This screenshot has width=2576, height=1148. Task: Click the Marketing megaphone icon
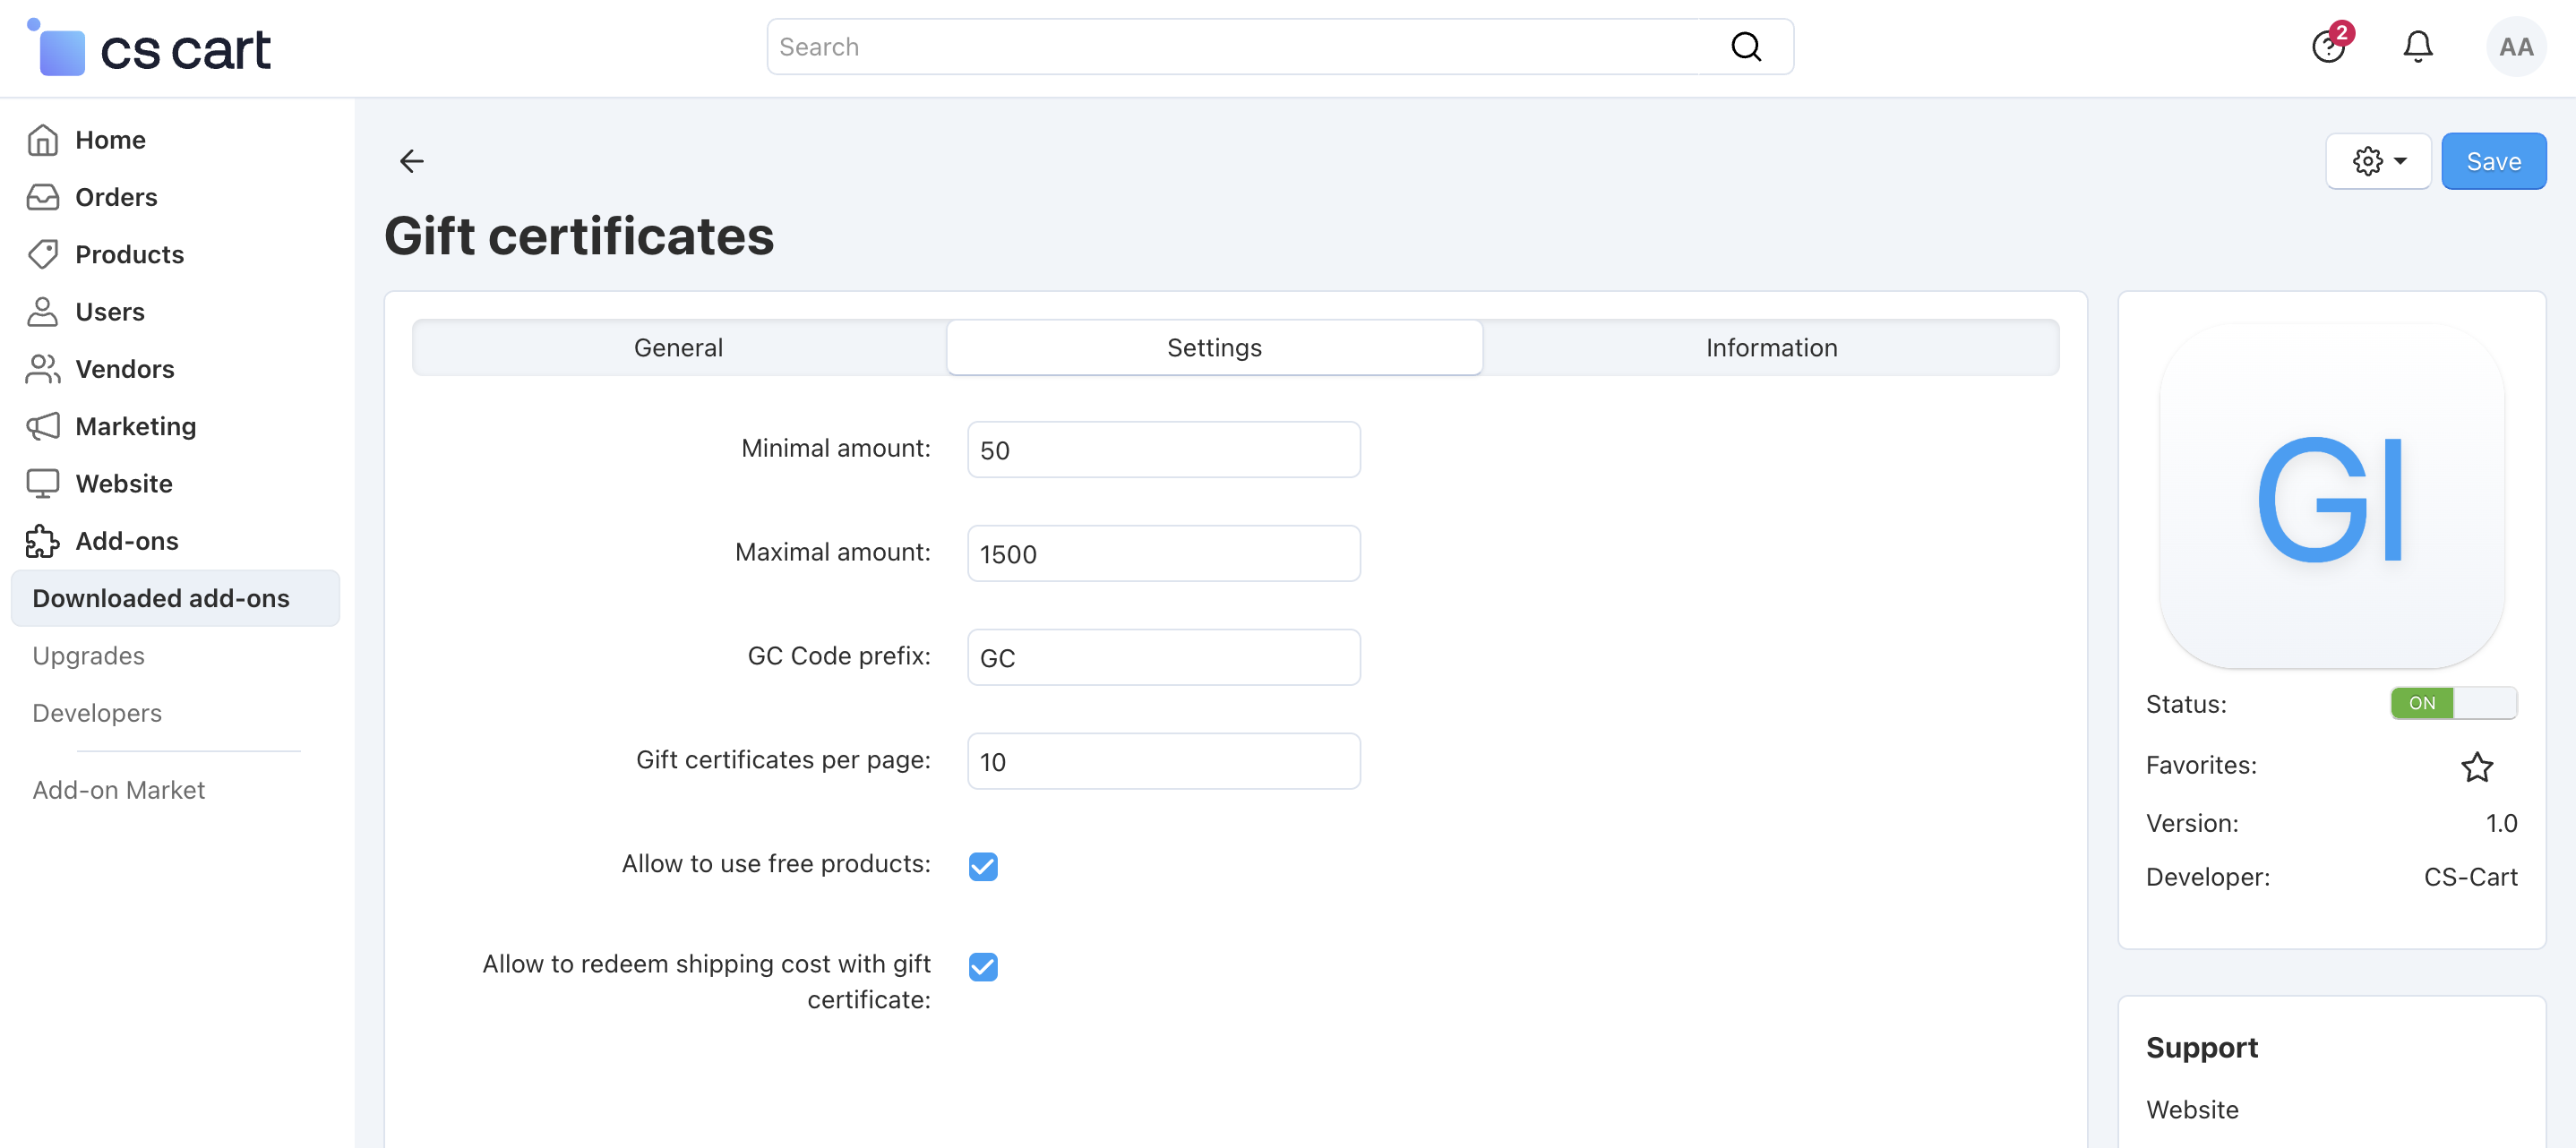(x=42, y=426)
